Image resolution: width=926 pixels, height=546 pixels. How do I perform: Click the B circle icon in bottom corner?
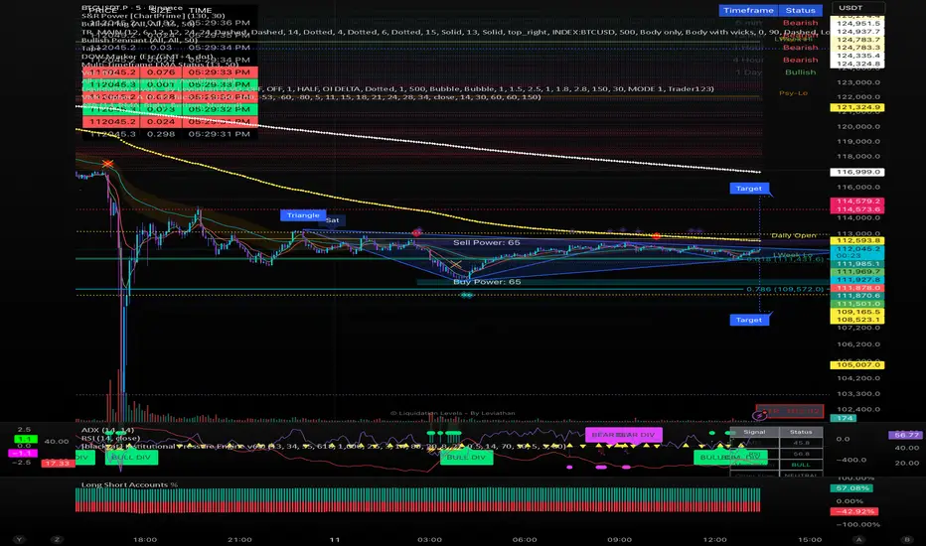coord(907,539)
